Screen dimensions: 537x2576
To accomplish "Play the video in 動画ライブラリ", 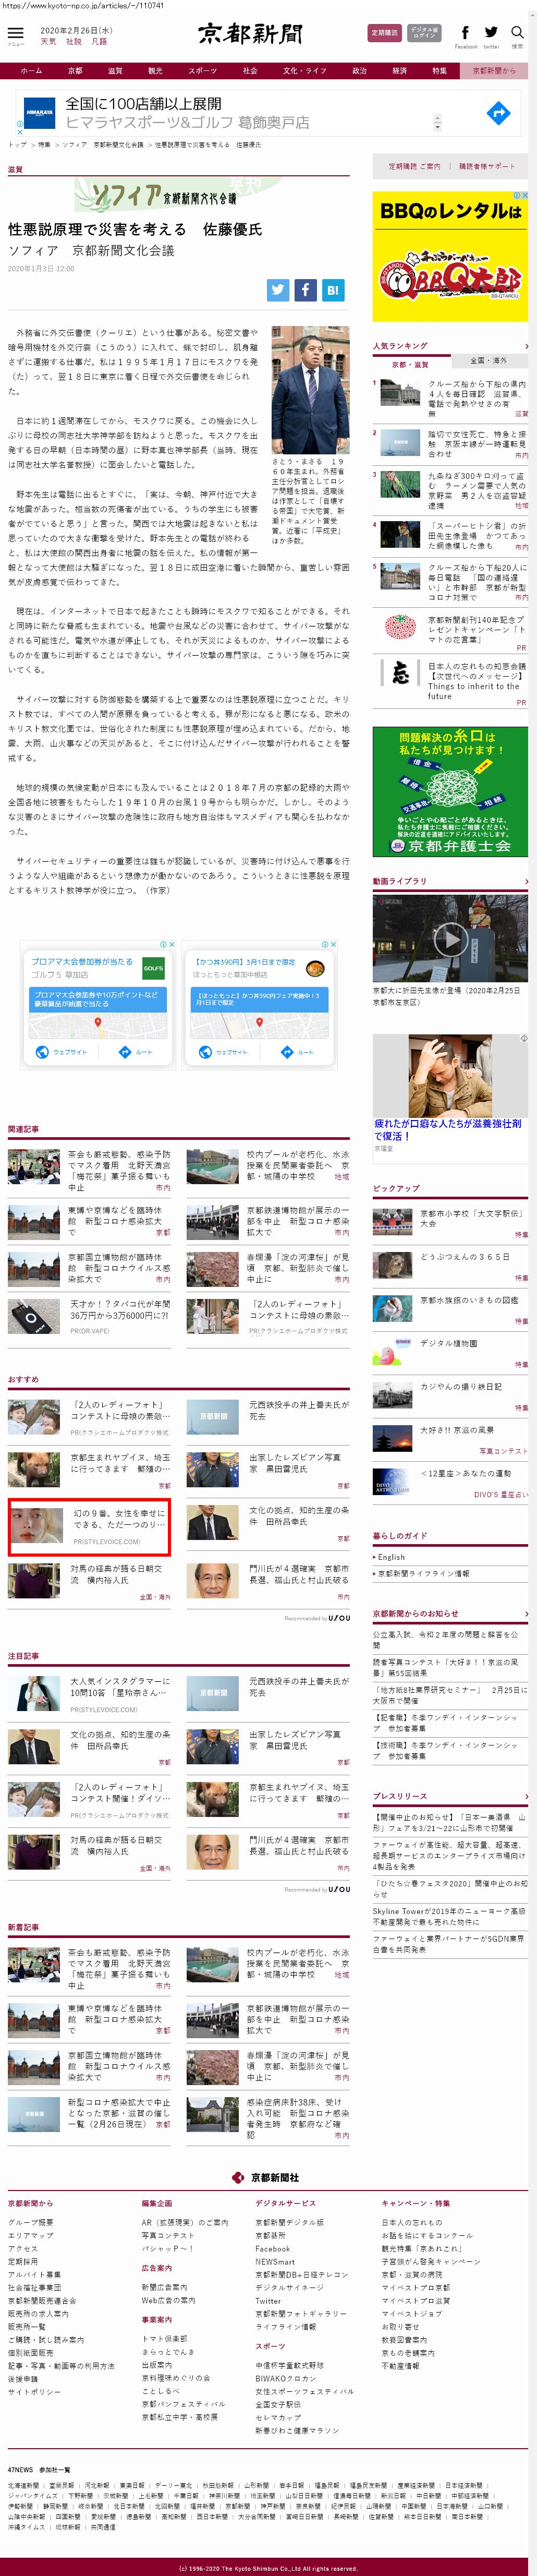I will tap(450, 939).
